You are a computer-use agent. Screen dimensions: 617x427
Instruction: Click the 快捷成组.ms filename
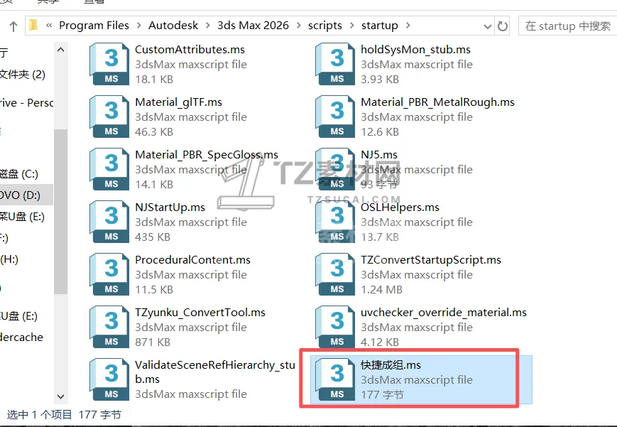(391, 365)
